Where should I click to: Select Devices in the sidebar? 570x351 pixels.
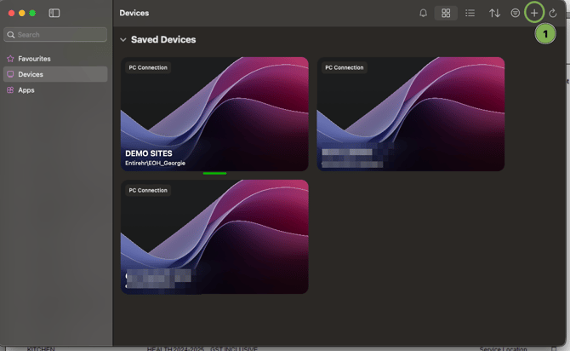[31, 74]
